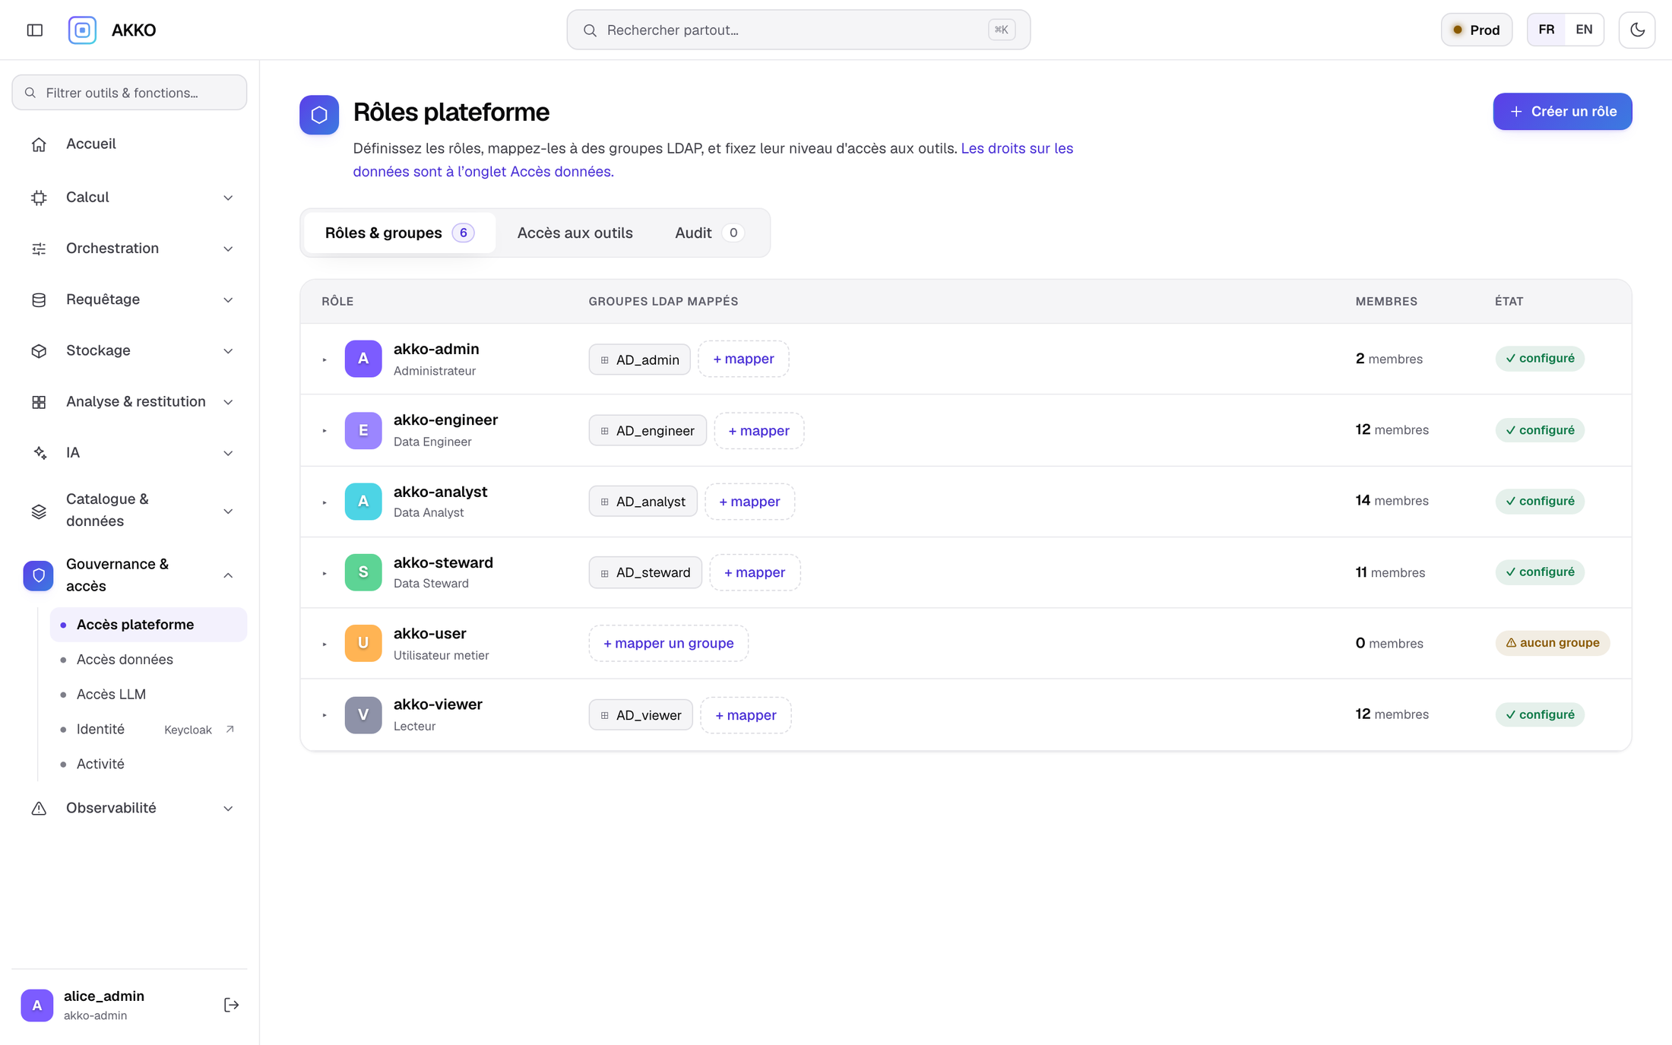
Task: Click the MEMBRES column header
Action: point(1386,301)
